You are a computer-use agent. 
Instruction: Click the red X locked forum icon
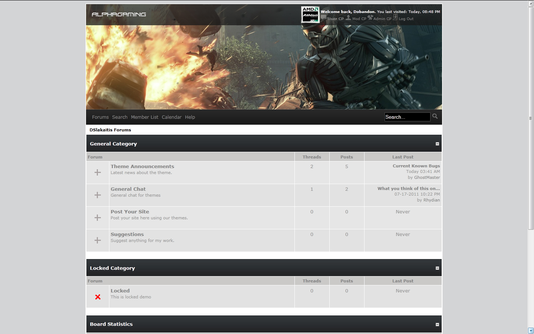click(x=98, y=297)
